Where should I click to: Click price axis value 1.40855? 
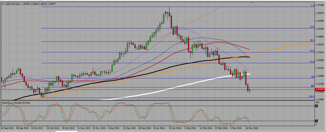pyautogui.click(x=320, y=36)
